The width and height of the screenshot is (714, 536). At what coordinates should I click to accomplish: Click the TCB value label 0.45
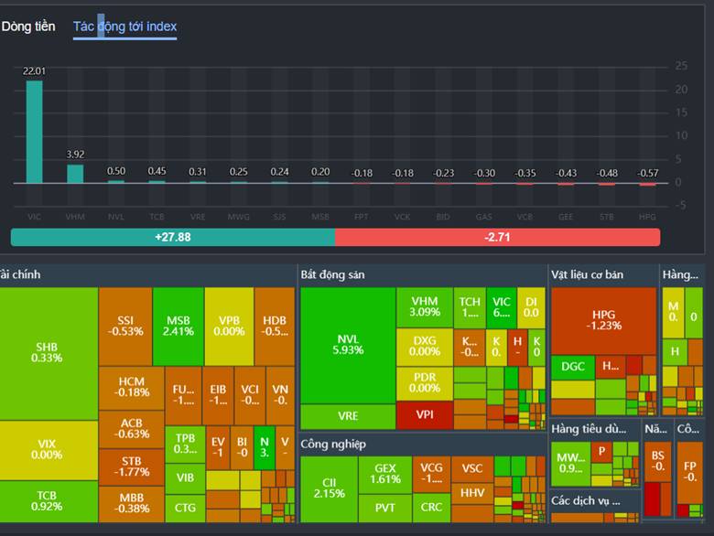(157, 171)
